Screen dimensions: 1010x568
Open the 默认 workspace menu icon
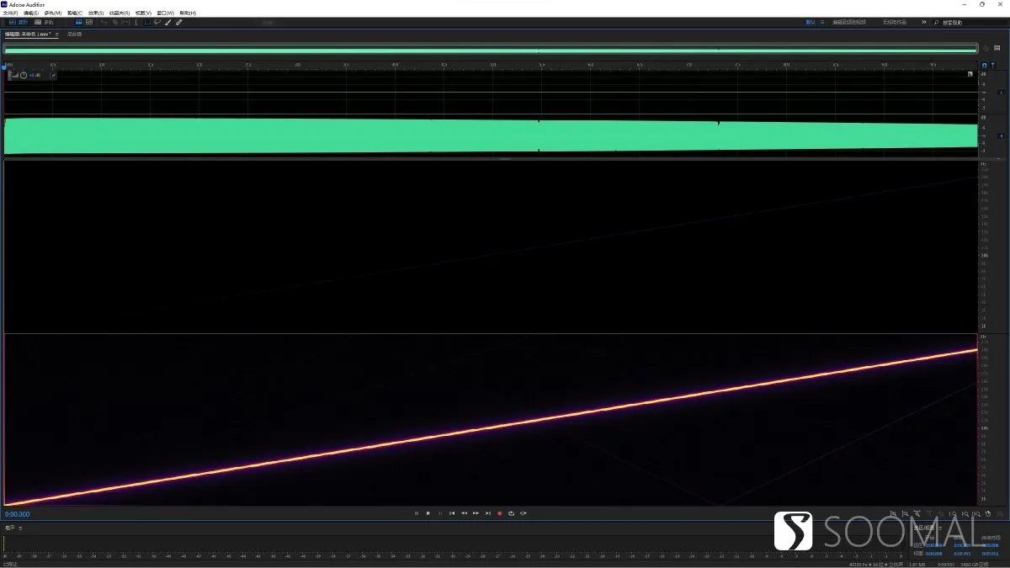click(x=822, y=22)
